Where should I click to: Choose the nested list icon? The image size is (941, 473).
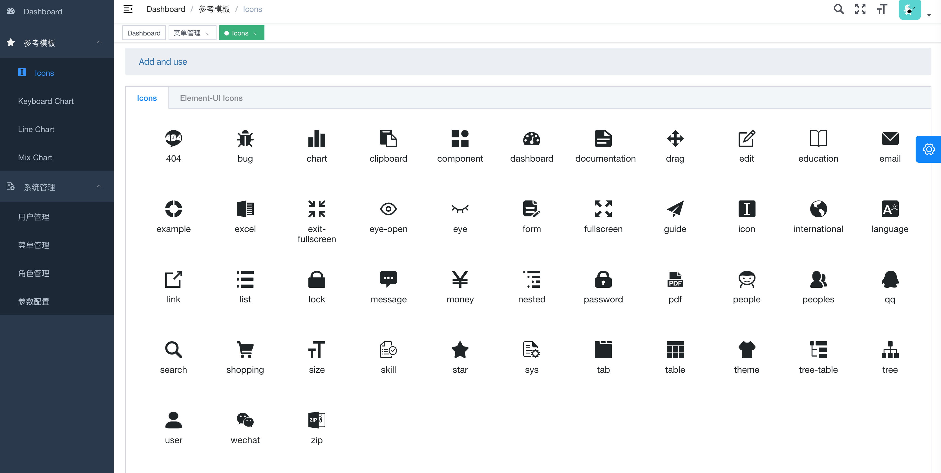[x=531, y=280]
